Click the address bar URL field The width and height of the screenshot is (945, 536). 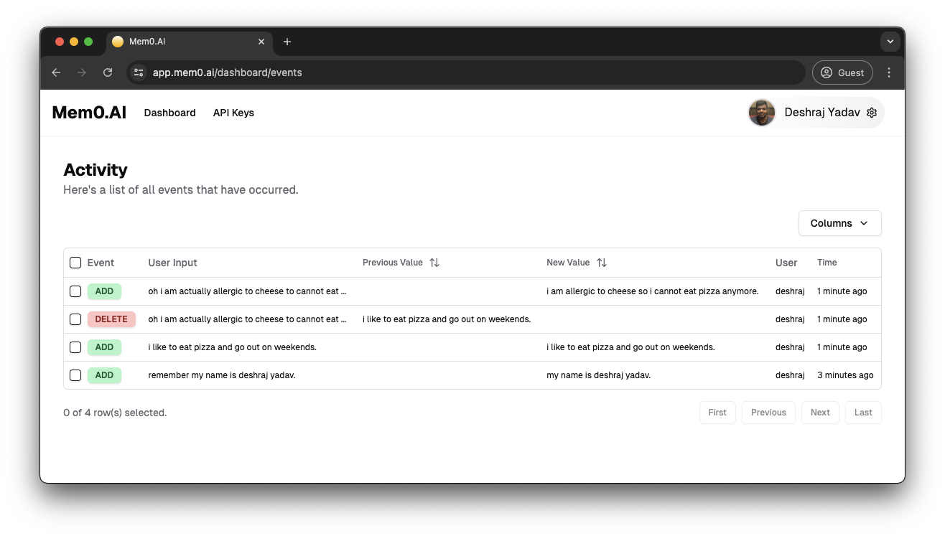pos(467,72)
